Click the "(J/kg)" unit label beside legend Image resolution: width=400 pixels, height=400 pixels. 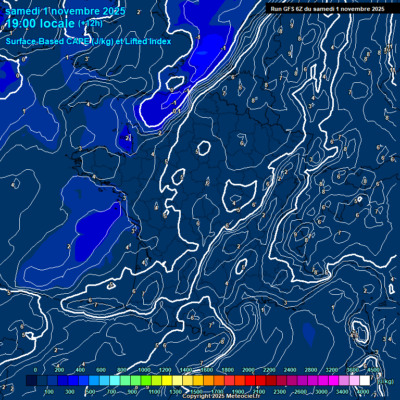[x=385, y=381]
